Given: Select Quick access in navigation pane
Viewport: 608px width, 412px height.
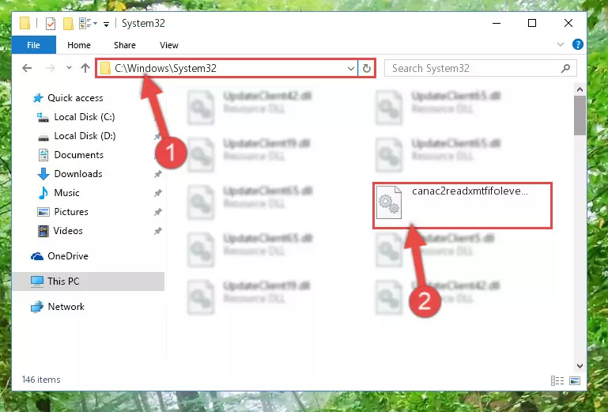Looking at the screenshot, I should 75,98.
